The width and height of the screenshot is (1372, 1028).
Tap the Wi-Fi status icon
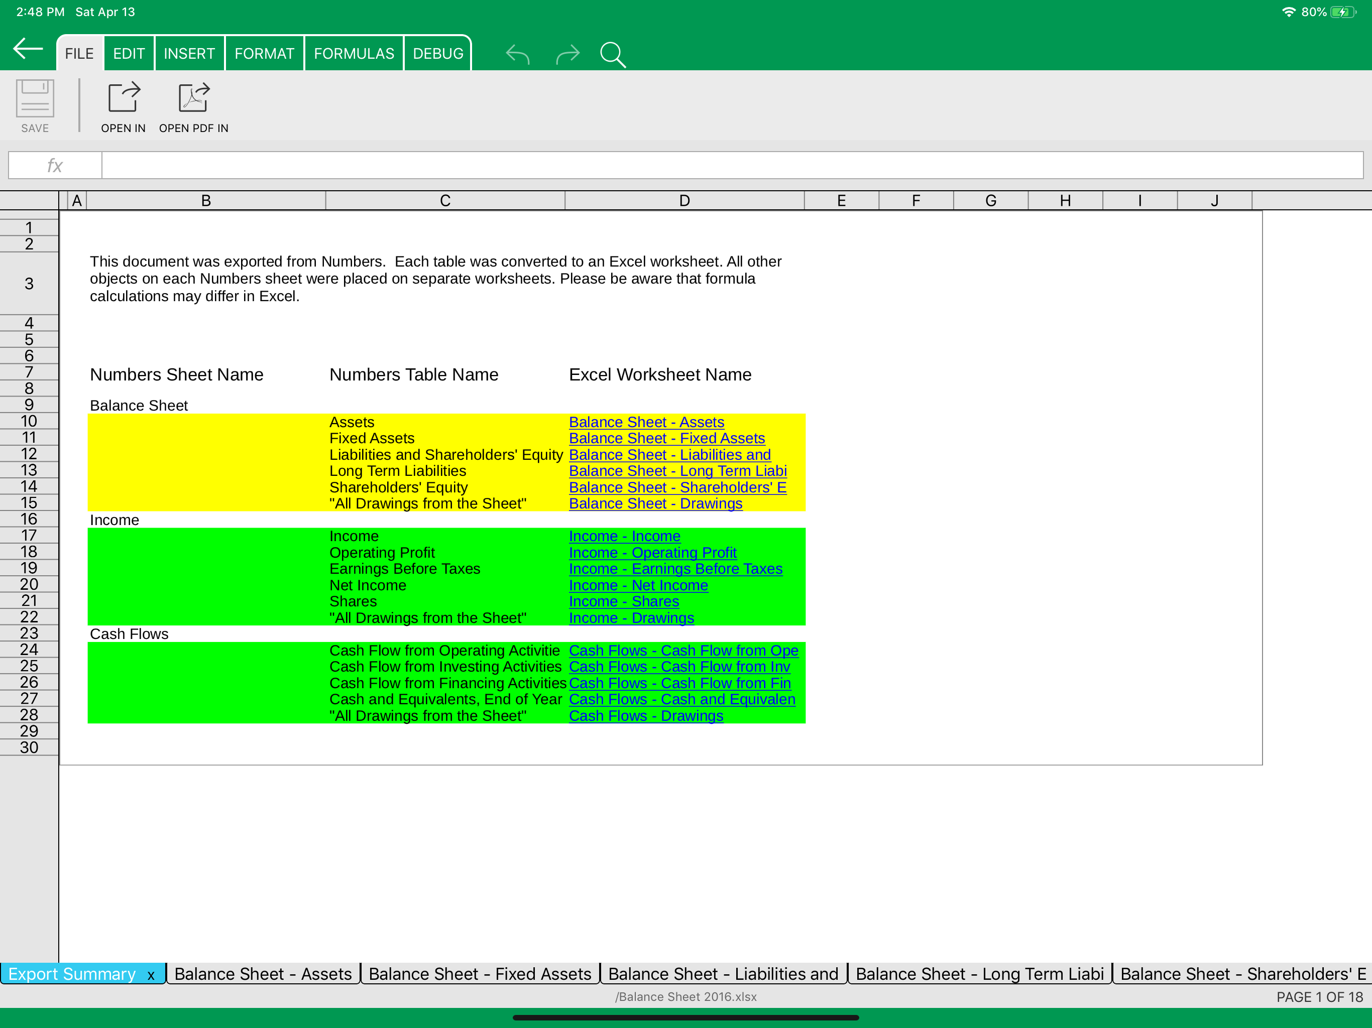point(1288,12)
